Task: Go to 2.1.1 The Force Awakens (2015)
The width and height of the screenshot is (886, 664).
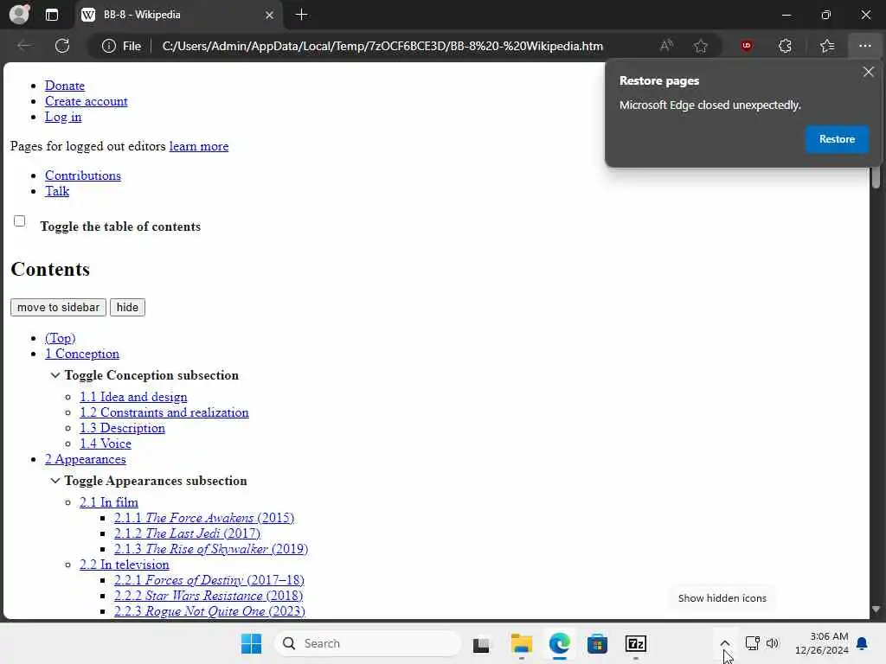Action: 204,519
